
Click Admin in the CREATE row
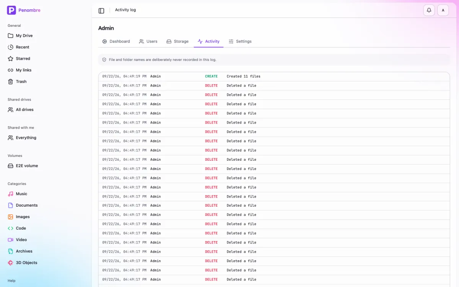pos(155,77)
